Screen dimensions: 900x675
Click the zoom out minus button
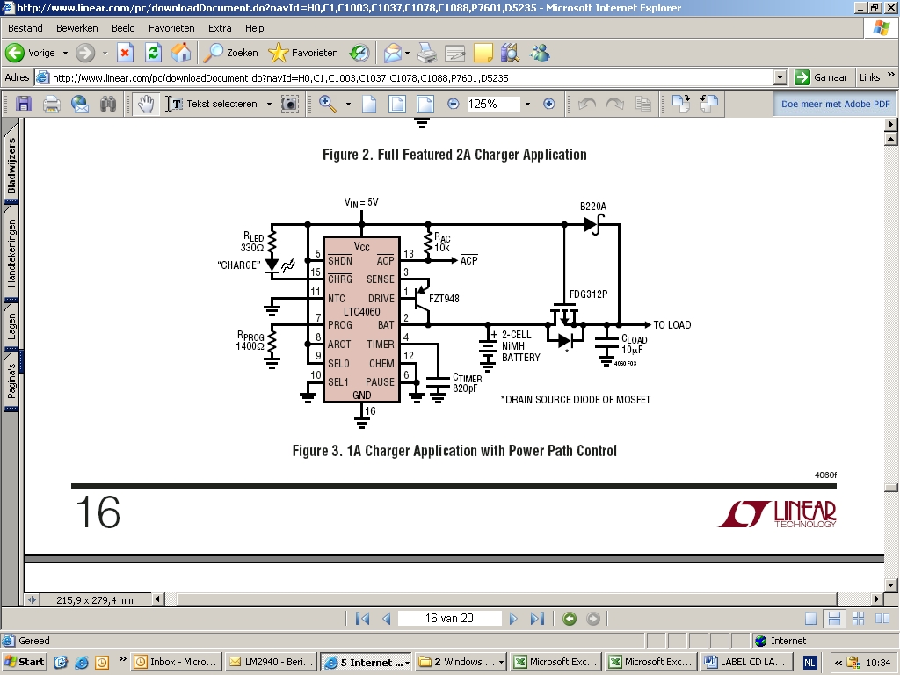(x=454, y=104)
